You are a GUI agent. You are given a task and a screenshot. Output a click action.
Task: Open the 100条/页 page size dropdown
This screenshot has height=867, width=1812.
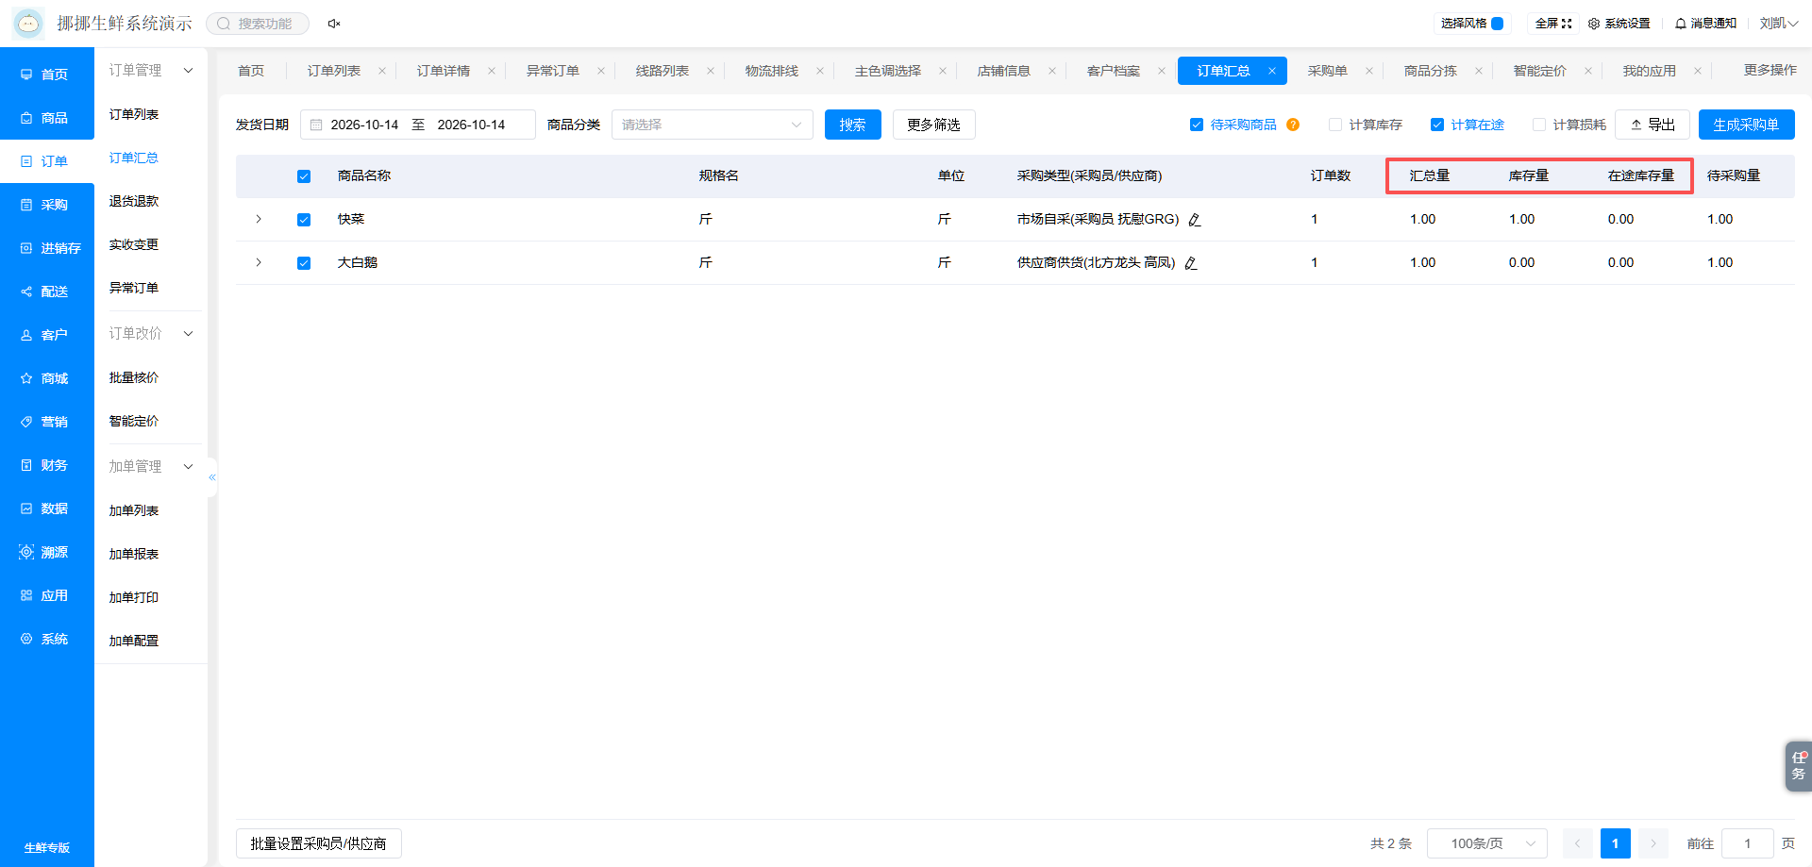point(1487,843)
